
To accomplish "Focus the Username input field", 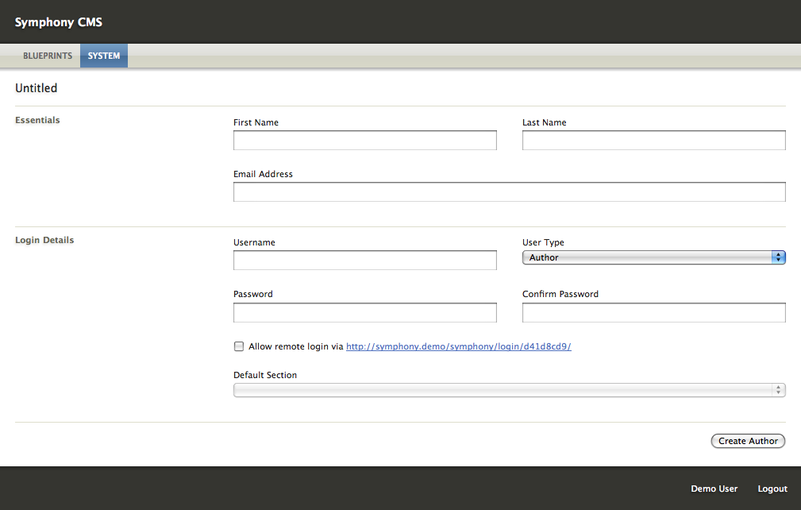I will [x=364, y=261].
